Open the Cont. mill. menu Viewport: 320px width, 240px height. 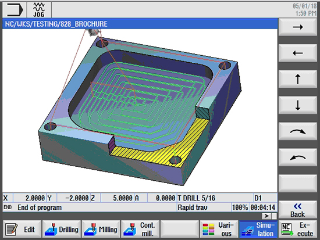140,229
